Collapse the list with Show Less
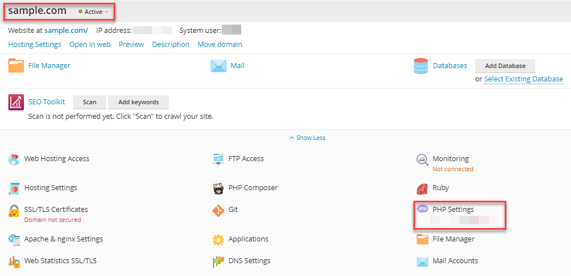 (308, 138)
